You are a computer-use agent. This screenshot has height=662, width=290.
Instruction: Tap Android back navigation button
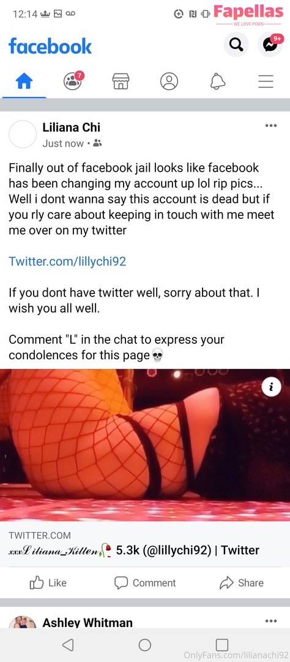(68, 645)
